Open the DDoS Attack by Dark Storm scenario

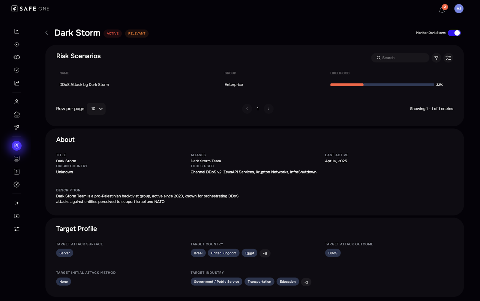coord(84,84)
